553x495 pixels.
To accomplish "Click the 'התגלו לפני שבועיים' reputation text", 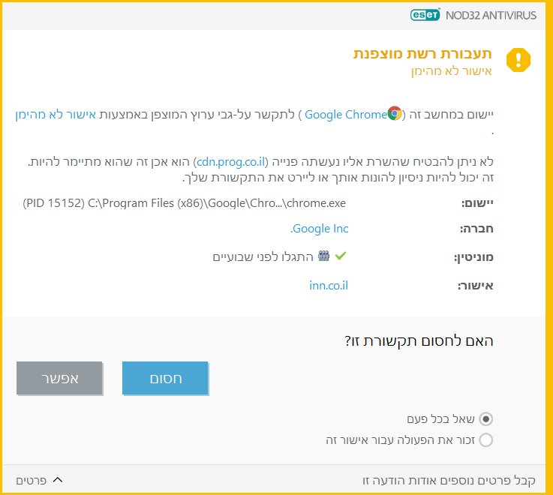I will (263, 257).
